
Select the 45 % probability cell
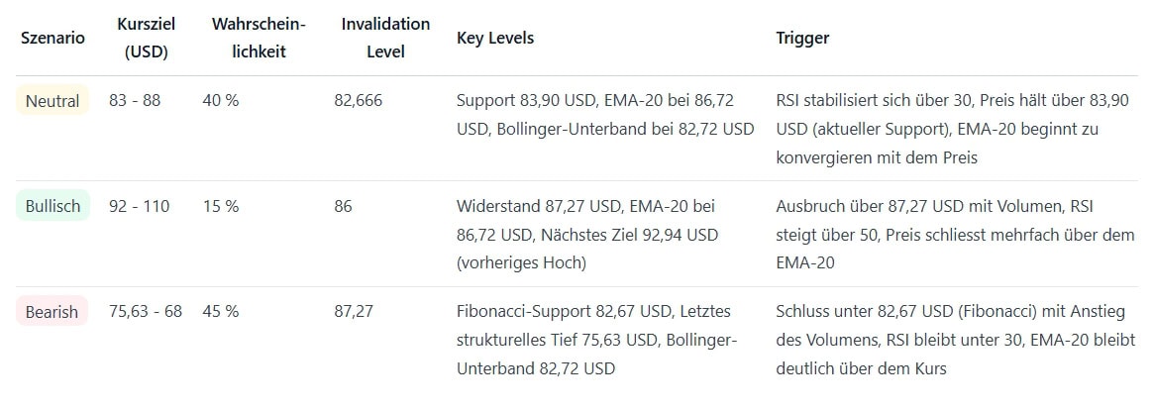click(x=220, y=312)
